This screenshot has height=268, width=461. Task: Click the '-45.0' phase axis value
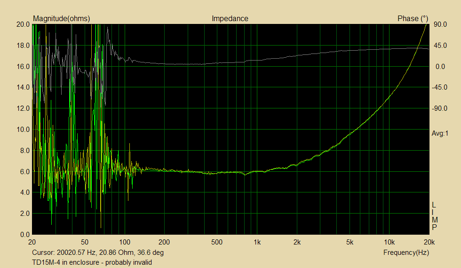439,87
